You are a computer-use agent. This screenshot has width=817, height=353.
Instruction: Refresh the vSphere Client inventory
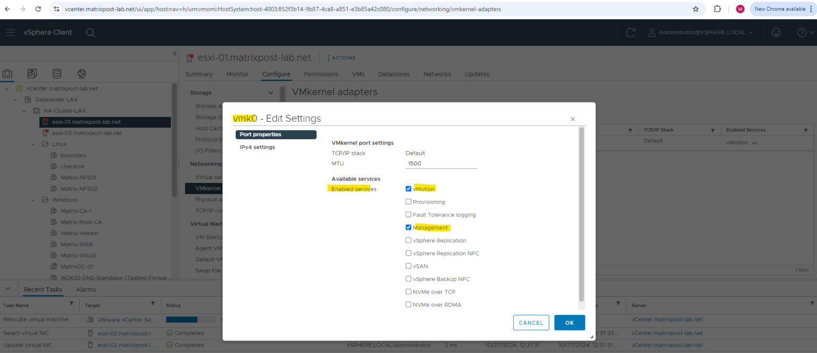[630, 32]
